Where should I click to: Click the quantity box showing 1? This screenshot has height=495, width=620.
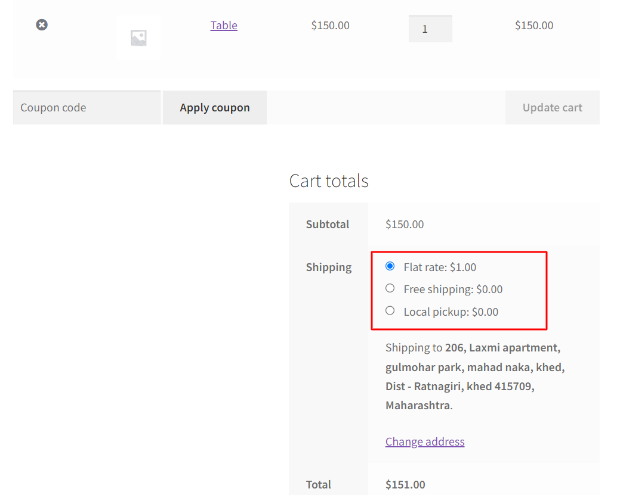430,29
